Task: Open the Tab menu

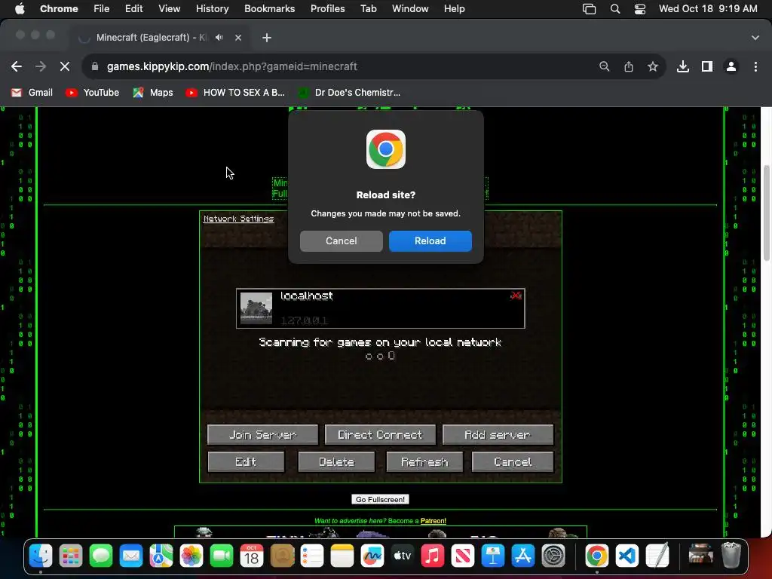Action: pyautogui.click(x=368, y=9)
